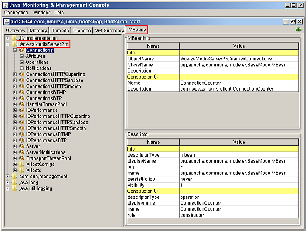Viewport: 306px width, 231px height.
Task: Click the ConnectionsHTTPSanJose bean icon
Action: [22, 80]
